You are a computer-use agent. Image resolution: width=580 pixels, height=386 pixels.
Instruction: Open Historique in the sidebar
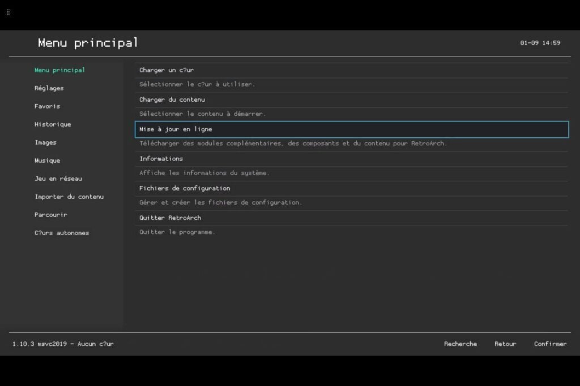pos(53,124)
